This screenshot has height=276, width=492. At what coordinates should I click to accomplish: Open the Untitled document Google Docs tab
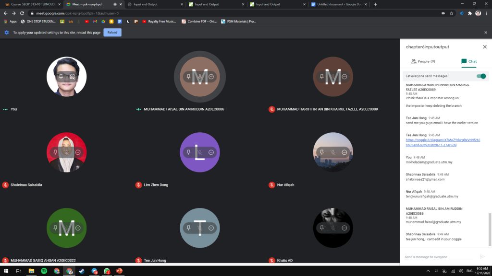click(338, 4)
